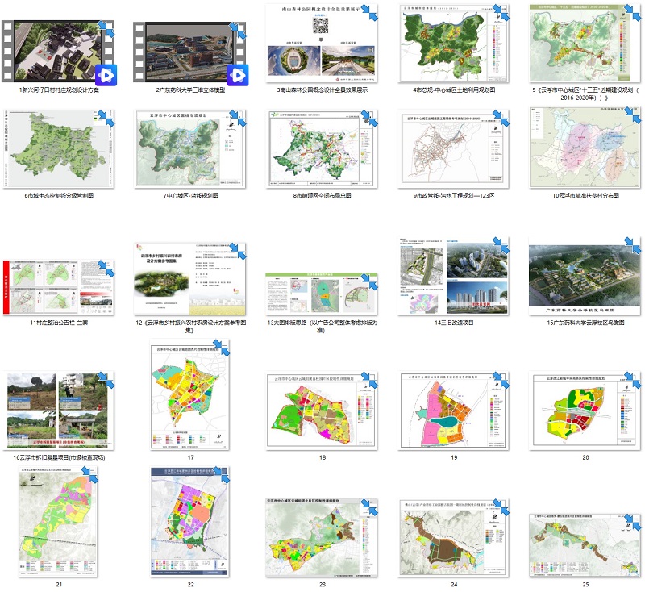The image size is (645, 592).
Task: Click the file name 11村庄整治公告栏-兰寨
Action: click(59, 322)
